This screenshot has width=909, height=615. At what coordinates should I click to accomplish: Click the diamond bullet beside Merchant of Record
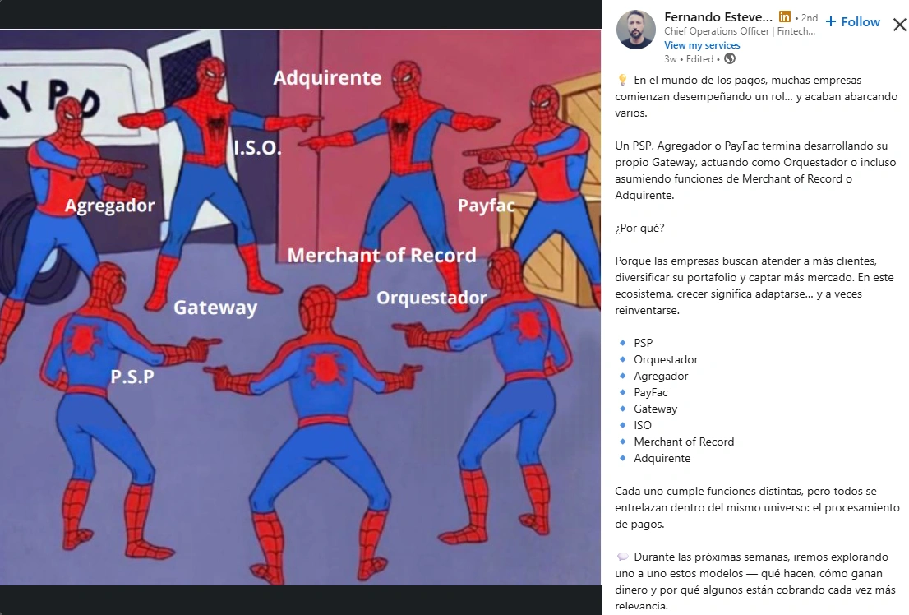click(623, 442)
